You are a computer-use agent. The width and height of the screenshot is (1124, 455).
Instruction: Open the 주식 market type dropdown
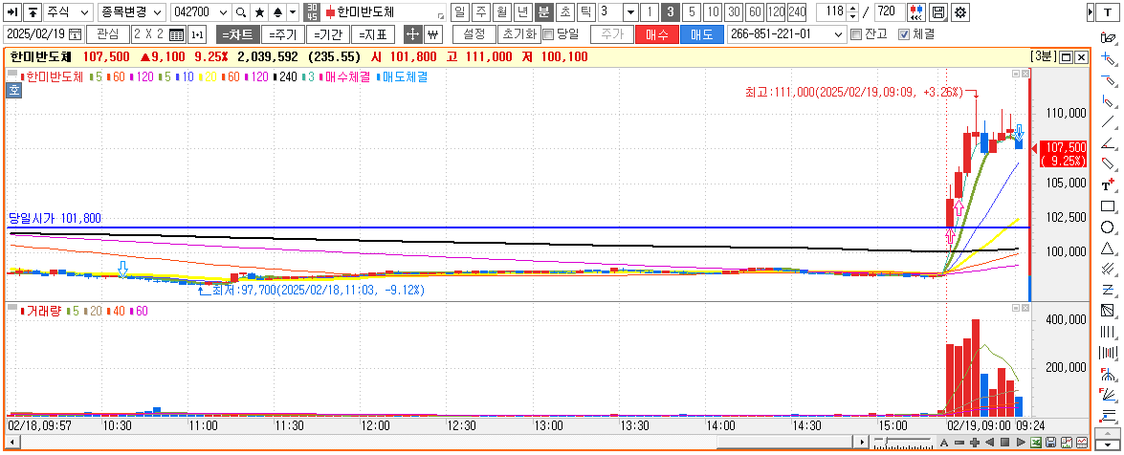point(85,12)
